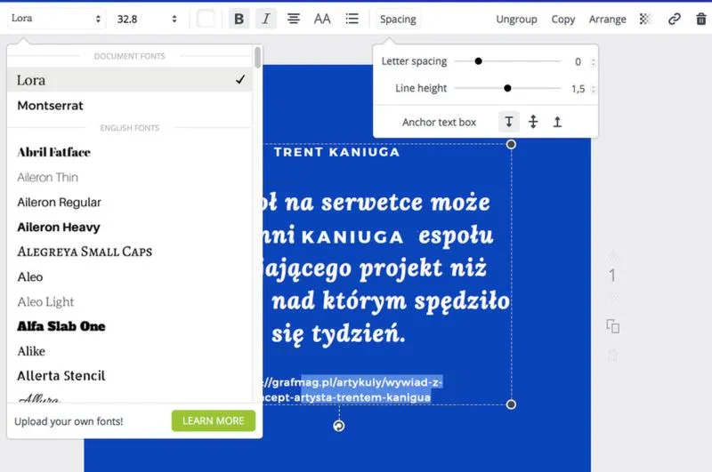
Task: Open text alignment options
Action: (294, 19)
